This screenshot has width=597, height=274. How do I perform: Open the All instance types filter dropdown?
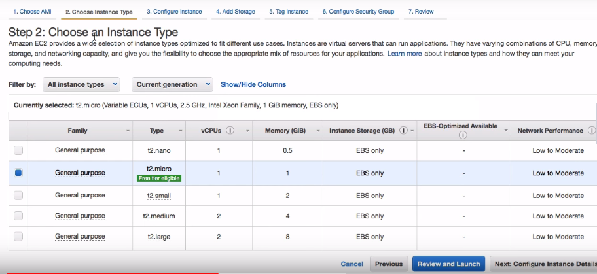coord(82,84)
